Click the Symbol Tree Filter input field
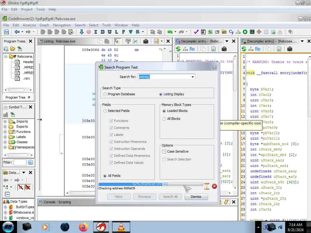Viewport: 311px width, 233px height. (x=20, y=163)
